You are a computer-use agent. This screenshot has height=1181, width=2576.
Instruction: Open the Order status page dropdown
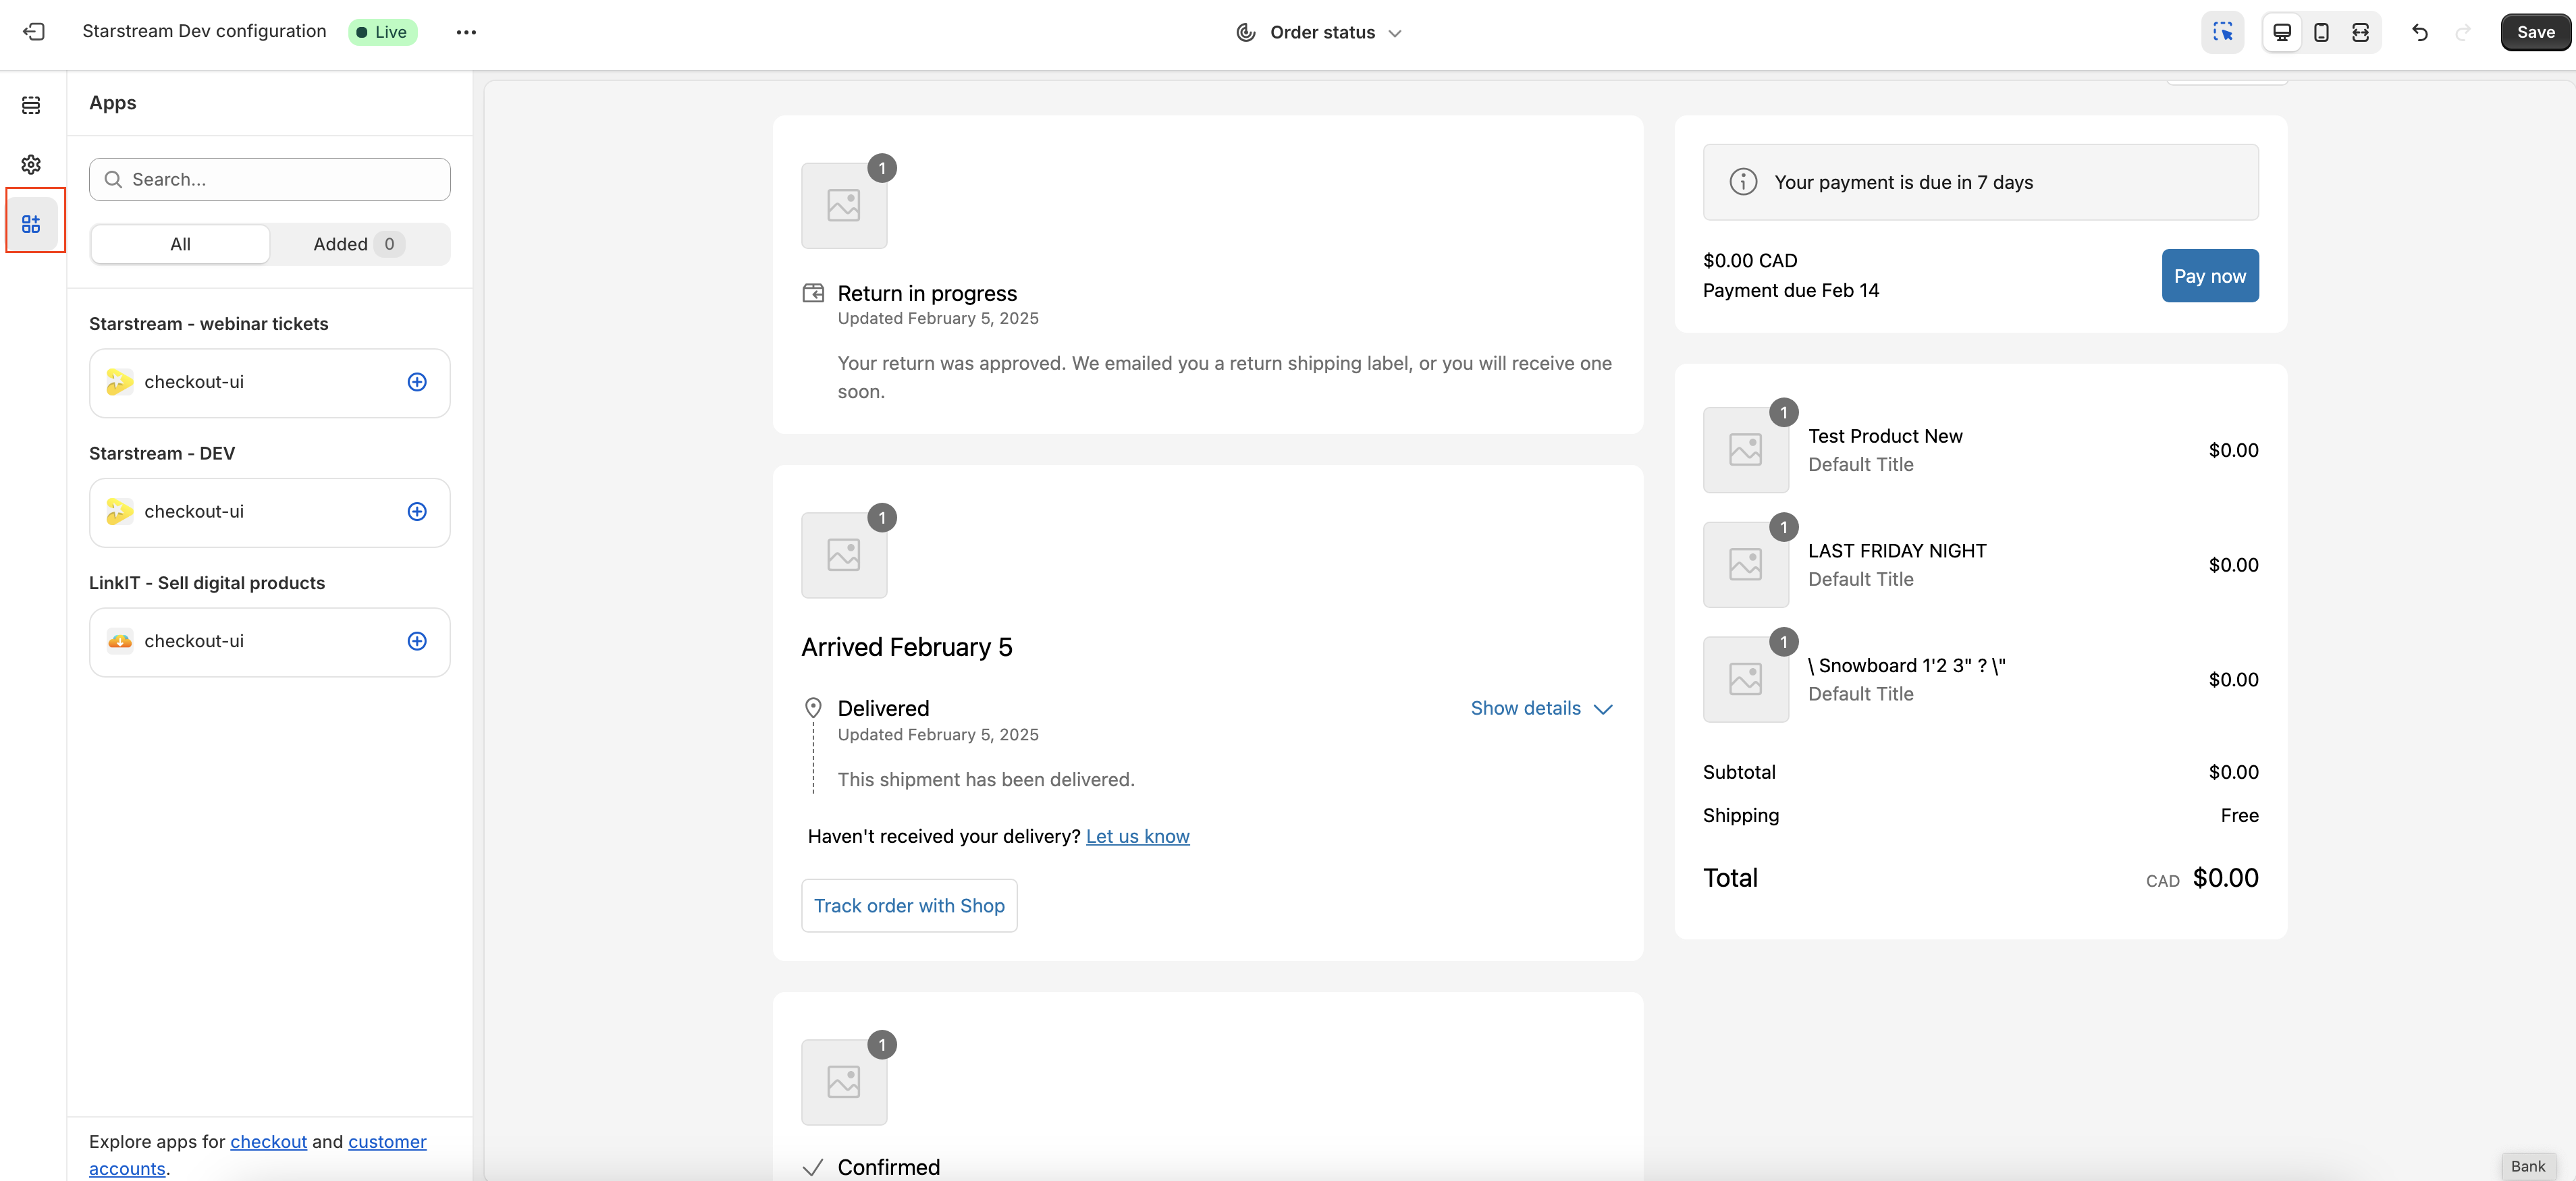point(1320,32)
